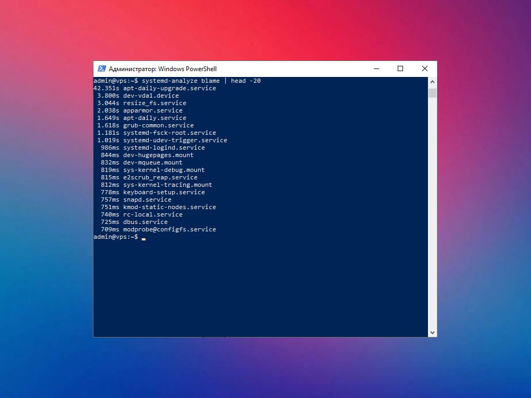
Task: Click the vertical scrollbar thumb
Action: pos(432,93)
